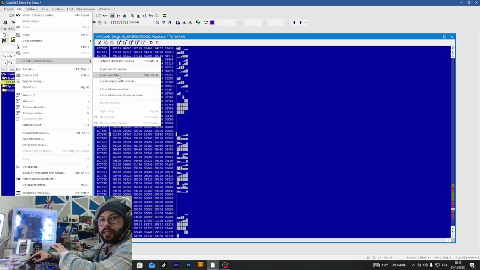Toggle the boxed V Eprom button

pos(120,22)
